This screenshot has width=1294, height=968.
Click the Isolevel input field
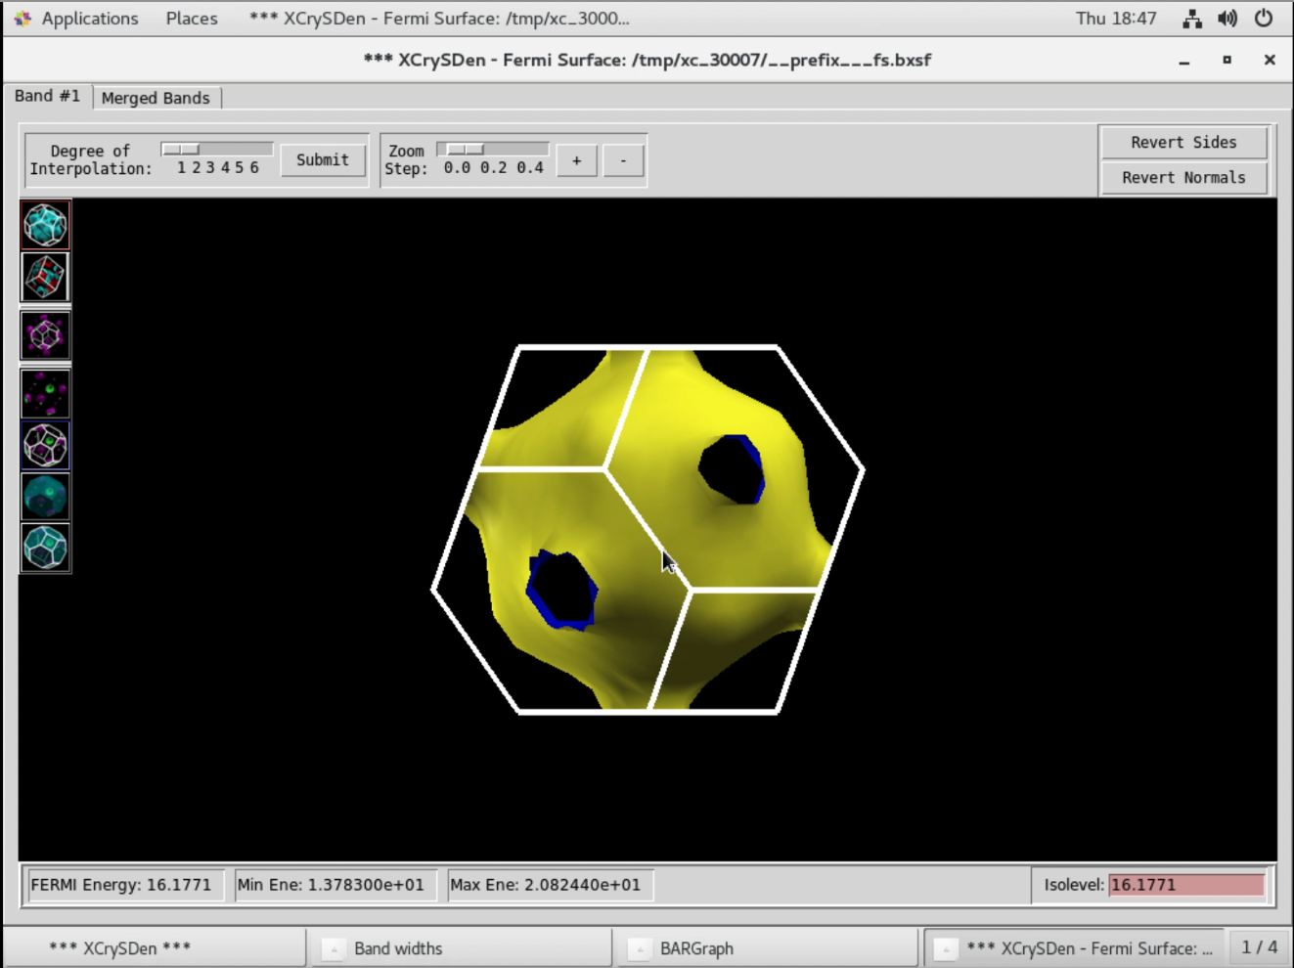tap(1185, 885)
